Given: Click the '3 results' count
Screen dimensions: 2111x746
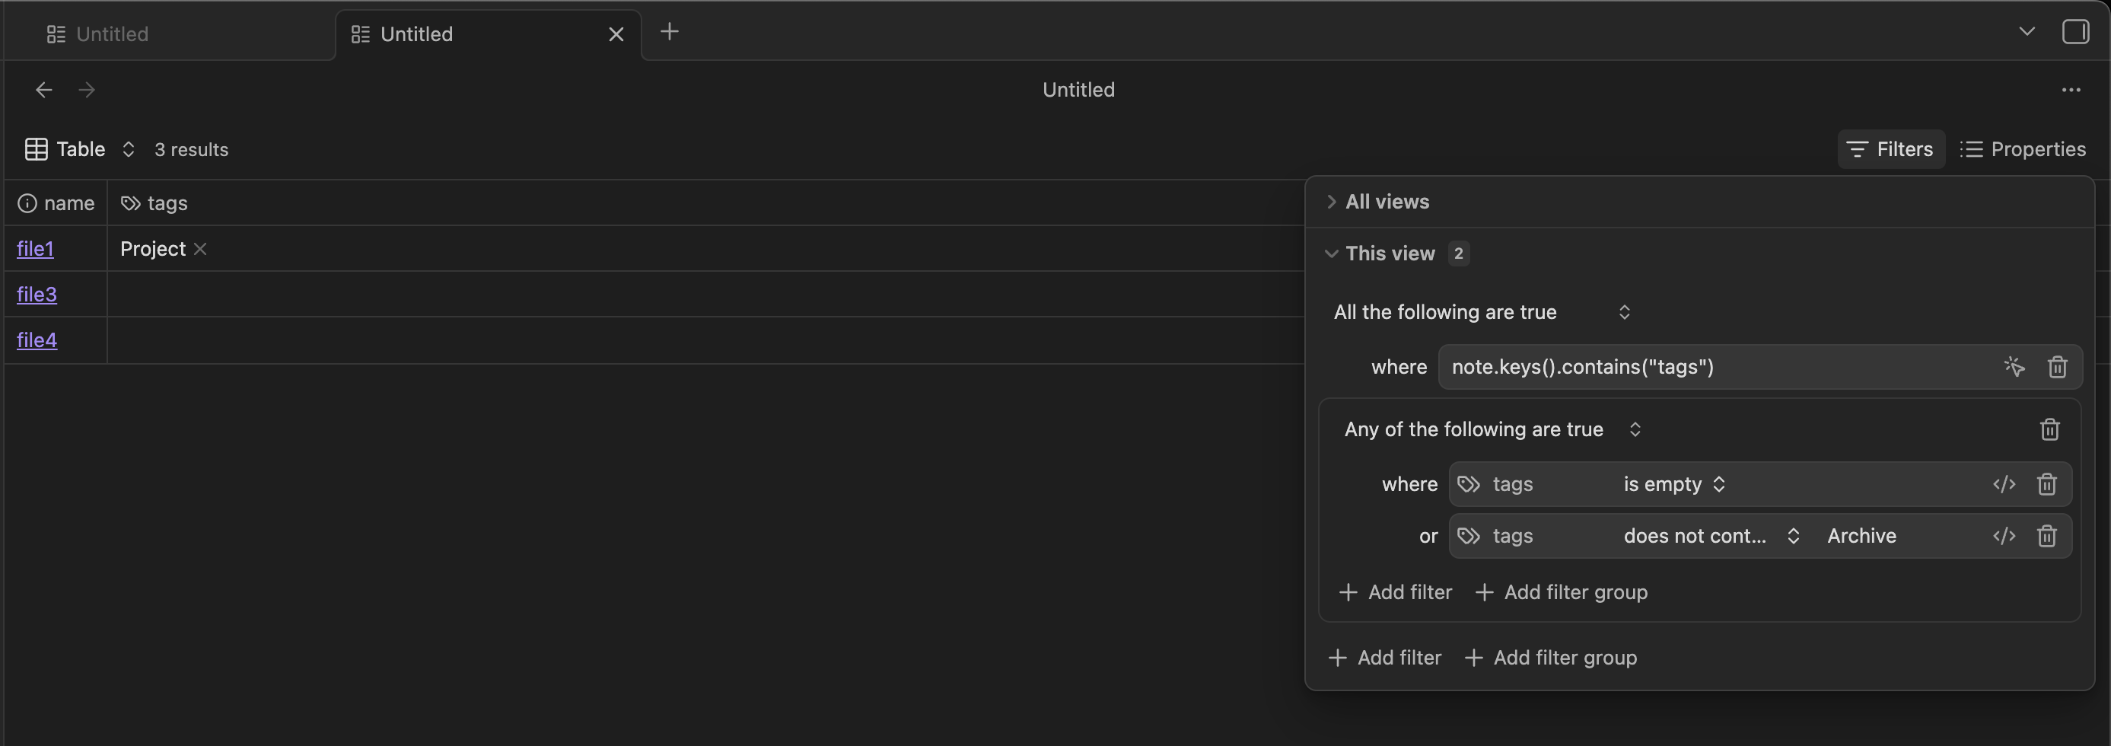Looking at the screenshot, I should point(191,150).
